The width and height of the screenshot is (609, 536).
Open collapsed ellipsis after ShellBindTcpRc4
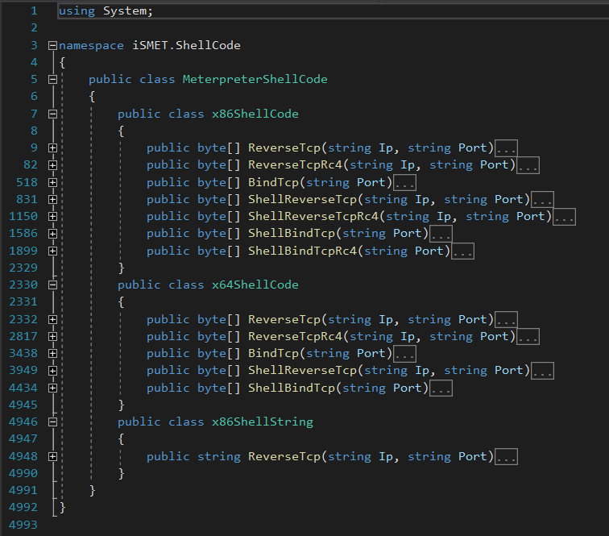[x=462, y=251]
